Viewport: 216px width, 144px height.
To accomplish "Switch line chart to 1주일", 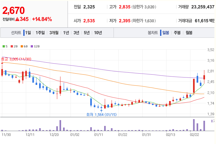I will pyautogui.click(x=40, y=33).
